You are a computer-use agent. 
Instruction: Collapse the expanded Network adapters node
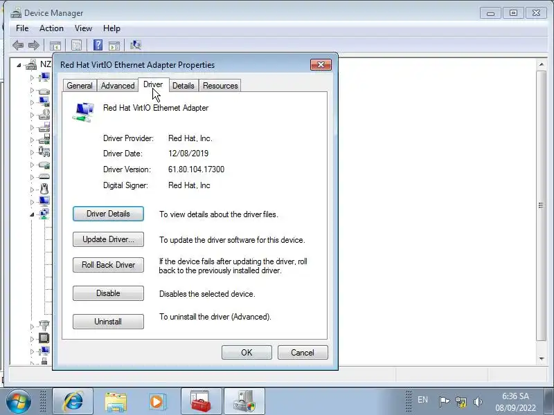[x=32, y=214]
